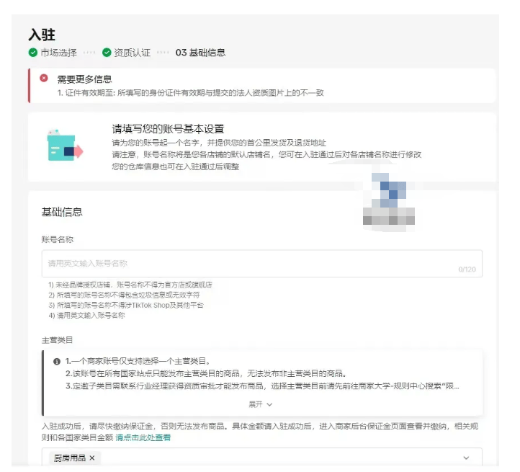
Task: Click rule 4 请用英文输入账号名称
Action: 86,316
